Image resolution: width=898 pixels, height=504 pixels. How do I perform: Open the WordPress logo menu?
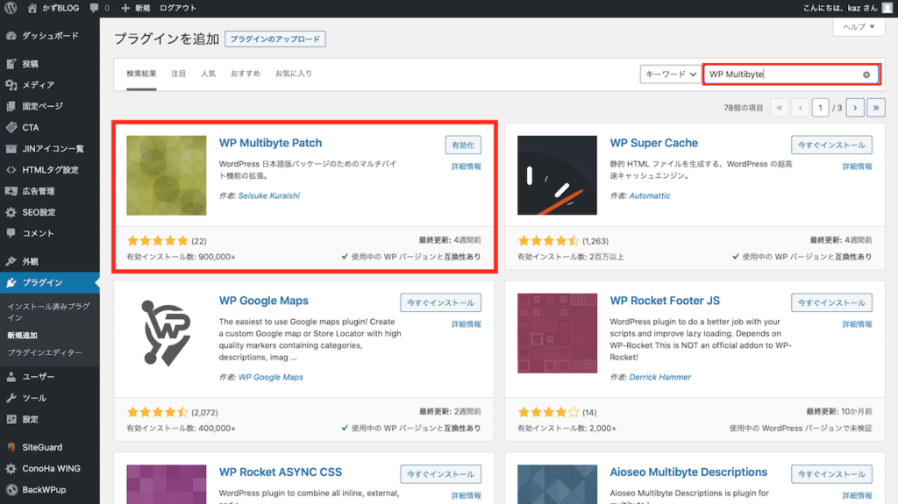11,8
